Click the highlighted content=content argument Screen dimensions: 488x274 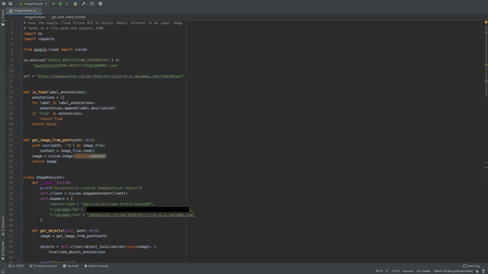(x=90, y=156)
